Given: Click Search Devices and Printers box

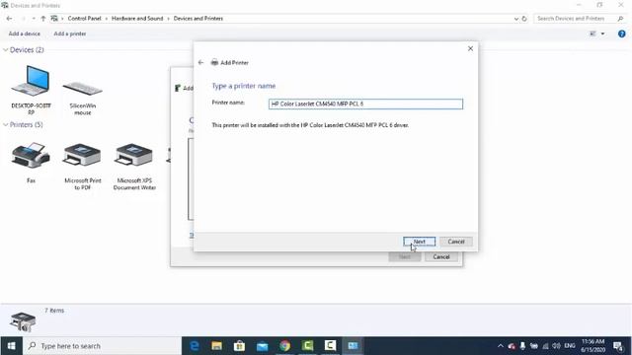Looking at the screenshot, I should point(577,19).
